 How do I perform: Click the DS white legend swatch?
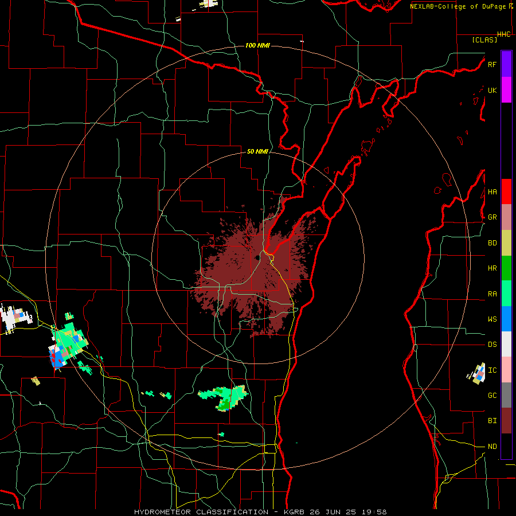click(x=506, y=344)
